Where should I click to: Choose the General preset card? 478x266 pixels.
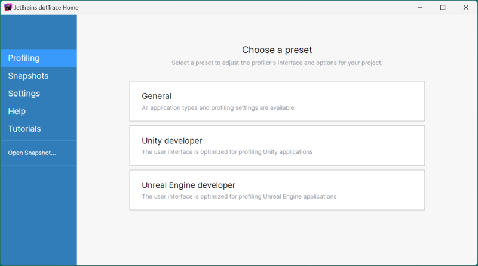(x=277, y=101)
